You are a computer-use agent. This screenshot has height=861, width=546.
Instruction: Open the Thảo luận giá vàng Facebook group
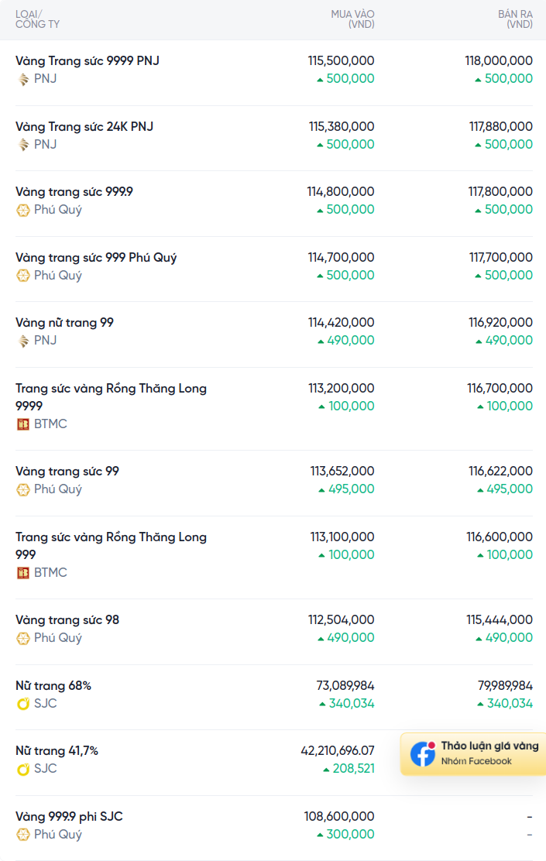click(473, 753)
